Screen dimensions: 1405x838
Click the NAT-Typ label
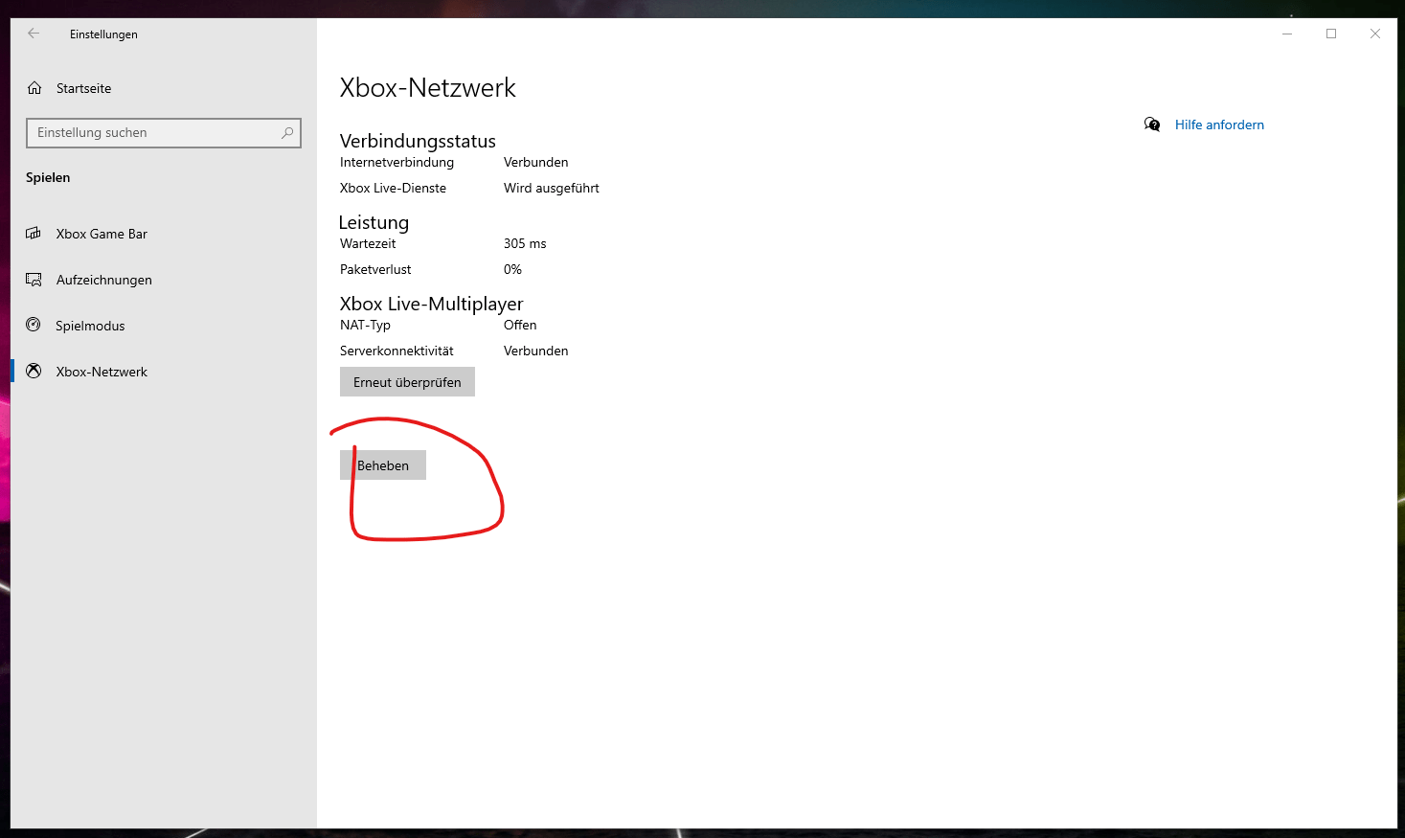(365, 325)
